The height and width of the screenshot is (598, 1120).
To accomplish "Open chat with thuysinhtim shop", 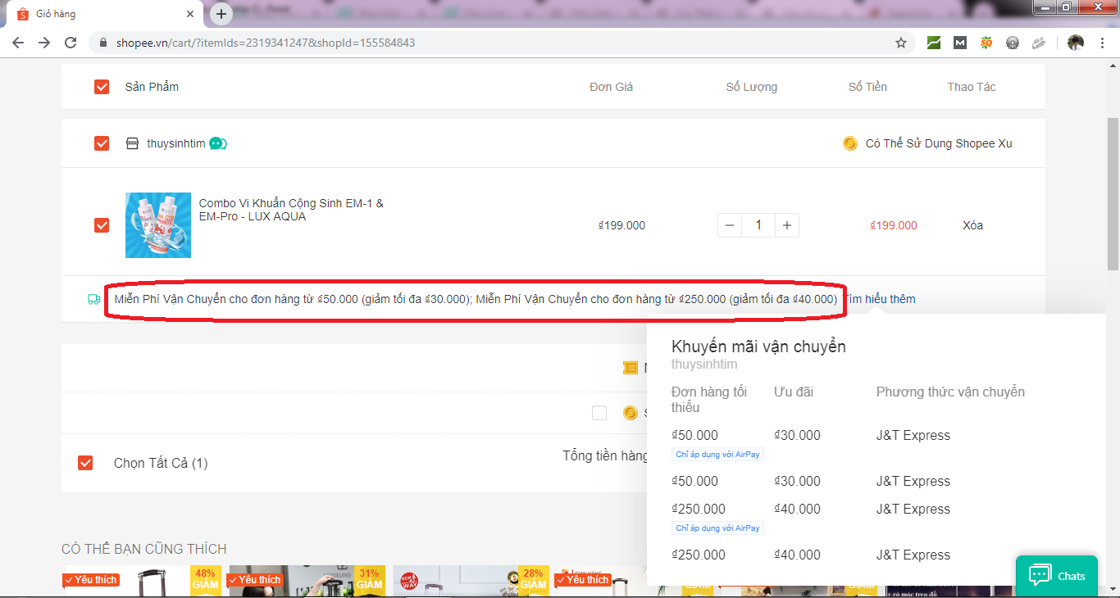I will (x=217, y=143).
